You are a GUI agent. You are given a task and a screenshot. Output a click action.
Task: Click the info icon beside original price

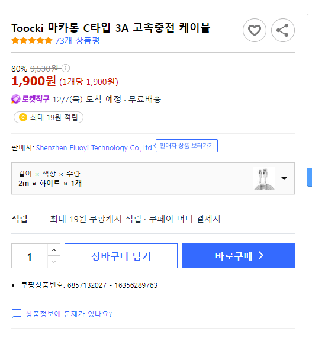66,68
